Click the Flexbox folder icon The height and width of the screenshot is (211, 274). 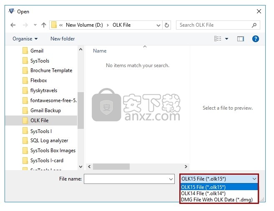click(25, 80)
